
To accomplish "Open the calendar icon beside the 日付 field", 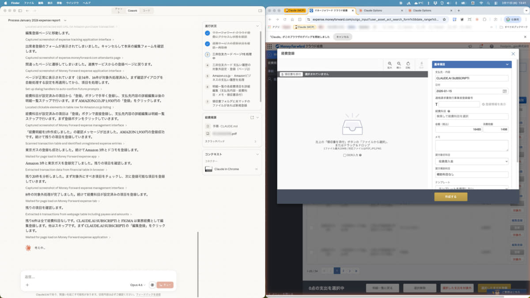I will tap(505, 91).
